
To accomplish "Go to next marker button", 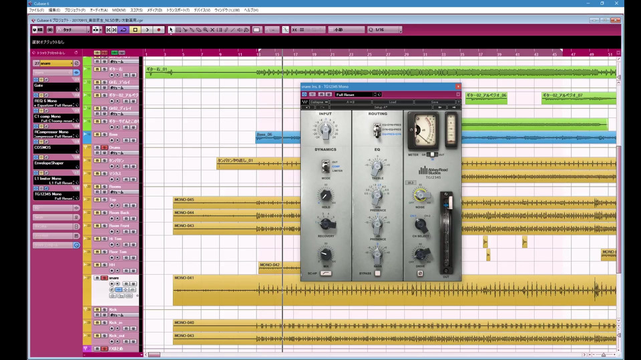I will coord(114,30).
